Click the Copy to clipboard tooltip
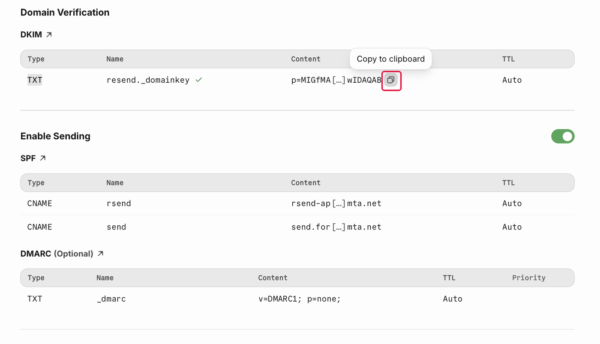This screenshot has height=344, width=600. pos(391,59)
